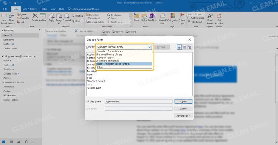This screenshot has height=145, width=278.
Task: Select Standard Default in forms list
Action: pos(96,81)
